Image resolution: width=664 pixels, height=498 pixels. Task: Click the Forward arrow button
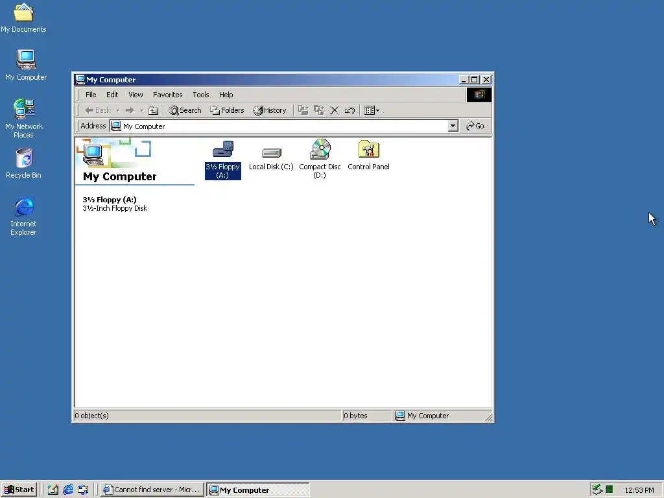pyautogui.click(x=130, y=110)
